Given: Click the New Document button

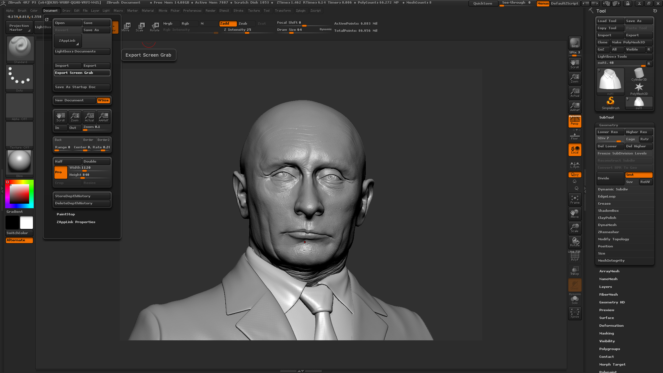Looking at the screenshot, I should click(75, 100).
